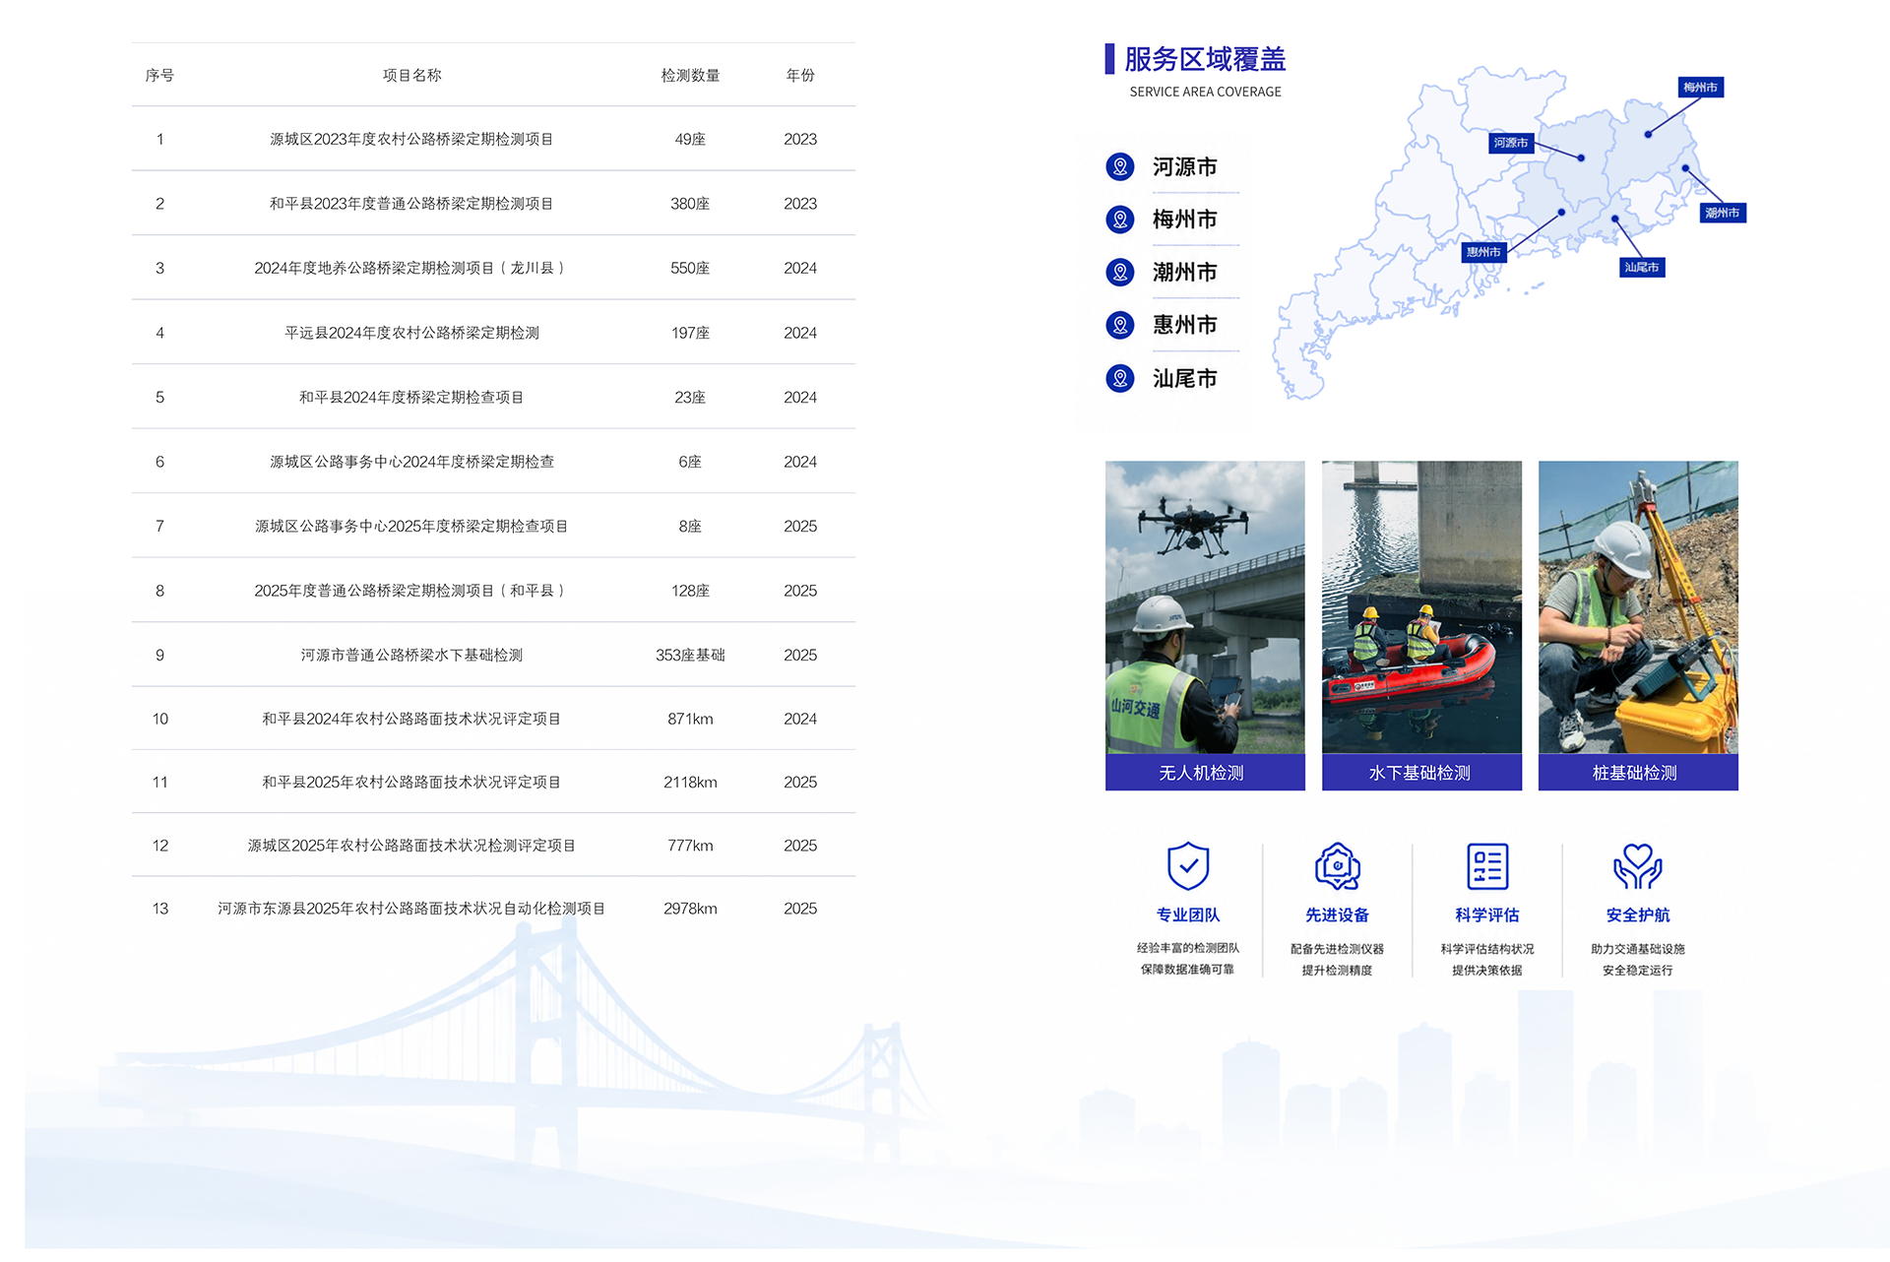1890x1262 pixels.
Task: Click the 桩基础检测 caption bar
Action: 1638,773
